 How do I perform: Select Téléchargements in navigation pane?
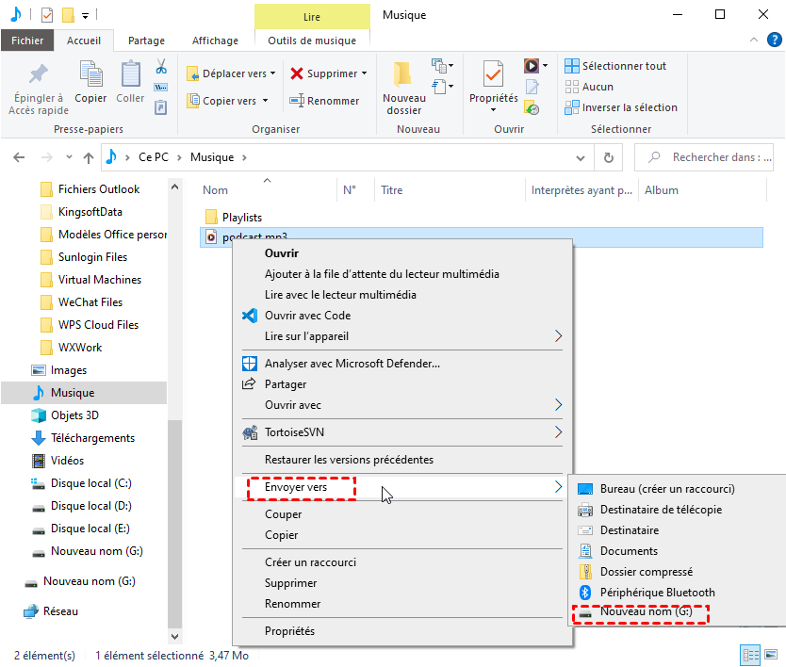pos(92,438)
